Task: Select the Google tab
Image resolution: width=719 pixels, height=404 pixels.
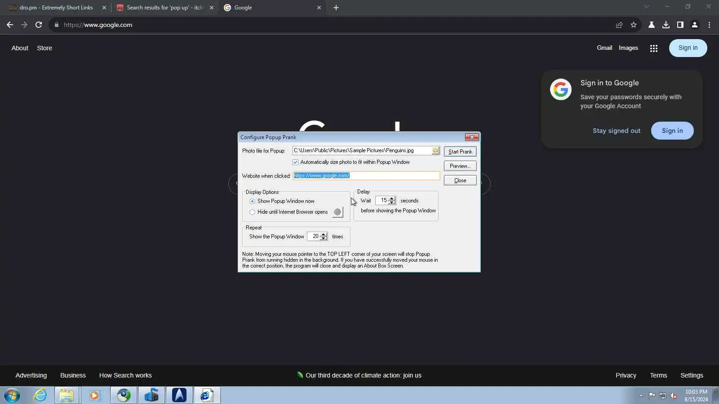Action: (x=272, y=8)
